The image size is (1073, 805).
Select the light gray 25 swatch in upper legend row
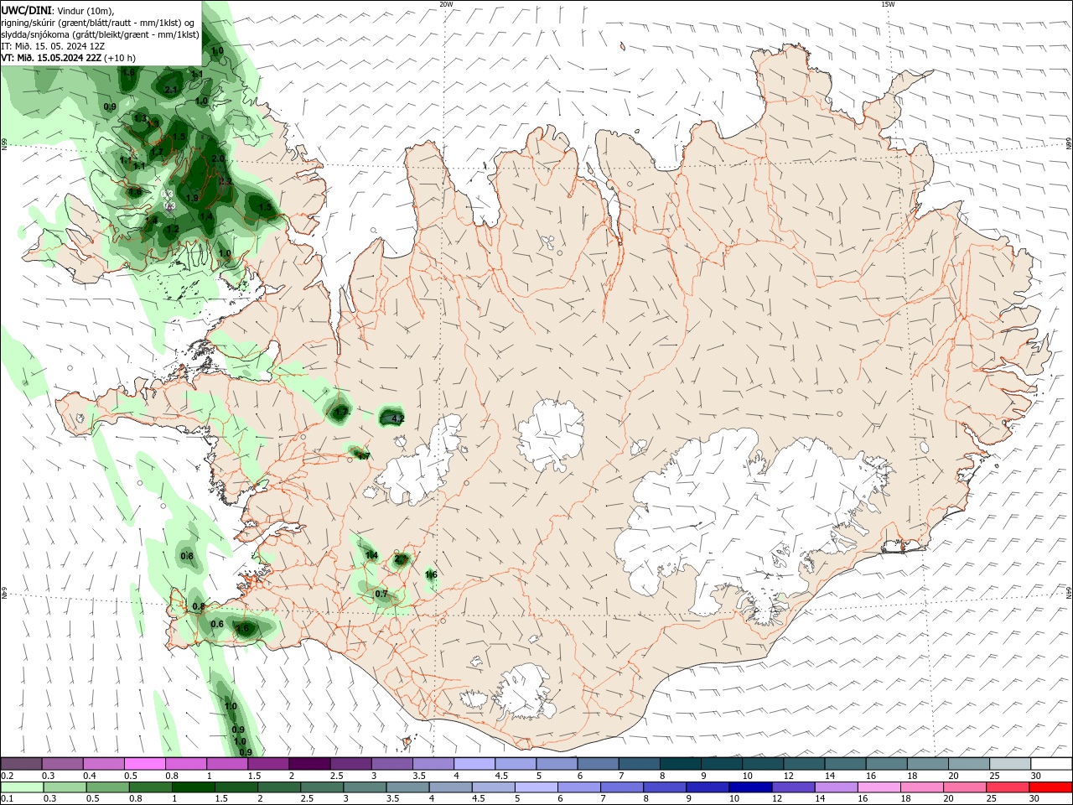1008,764
